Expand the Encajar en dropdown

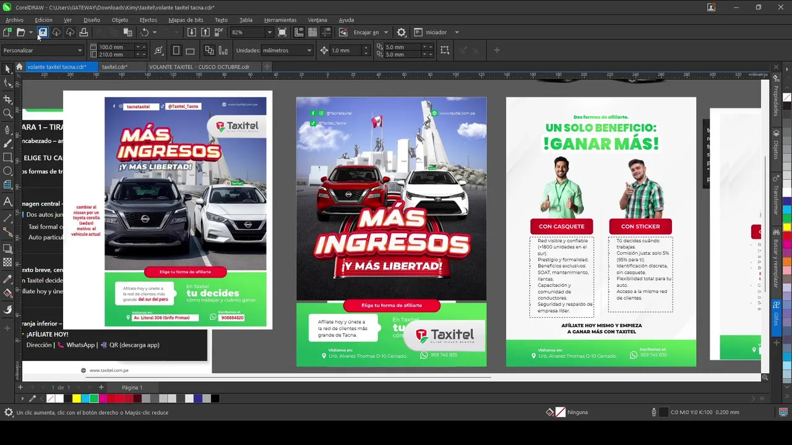tap(385, 32)
